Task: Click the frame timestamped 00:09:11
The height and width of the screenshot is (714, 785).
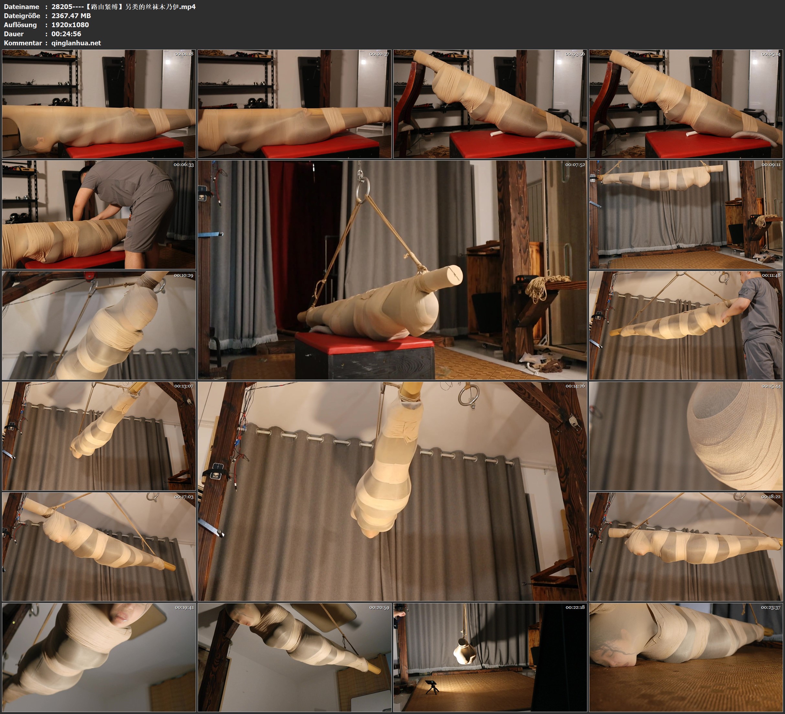Action: coord(686,214)
